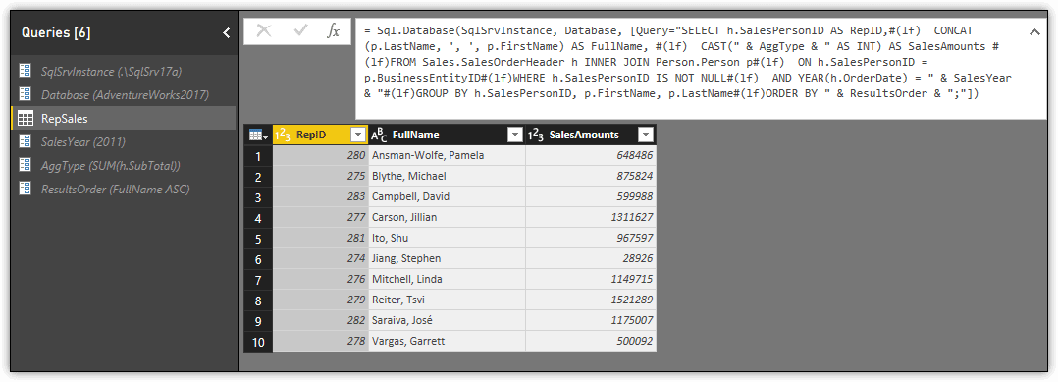Click the RepID value 281

click(x=321, y=239)
